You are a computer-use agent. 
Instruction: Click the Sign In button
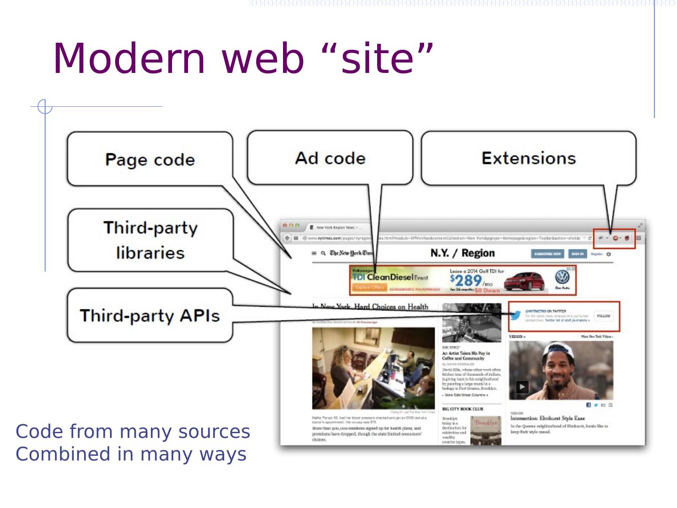click(577, 254)
